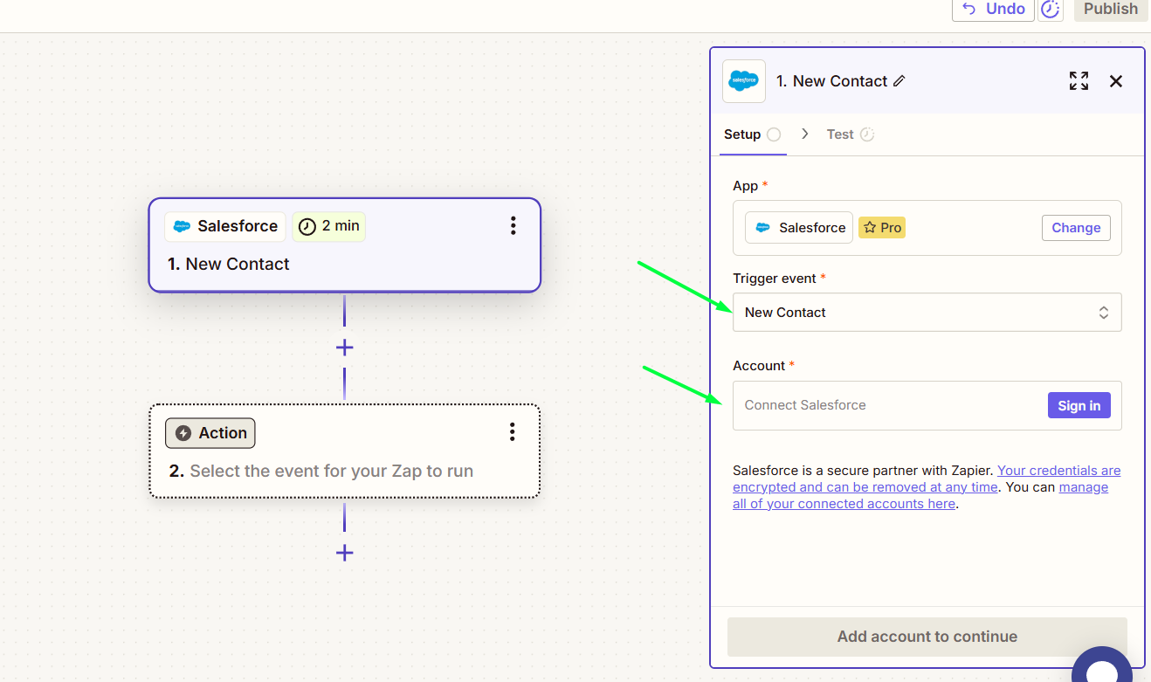Viewport: 1151px width, 682px height.
Task: Select the Action step card
Action: 344,451
